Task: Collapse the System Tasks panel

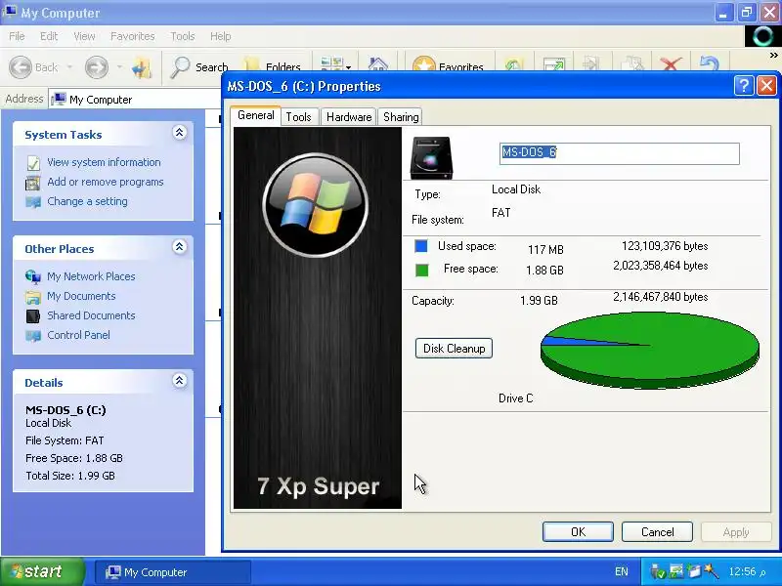Action: click(180, 133)
